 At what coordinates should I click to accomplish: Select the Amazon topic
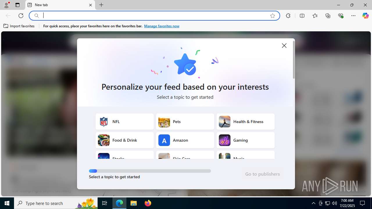[185, 140]
